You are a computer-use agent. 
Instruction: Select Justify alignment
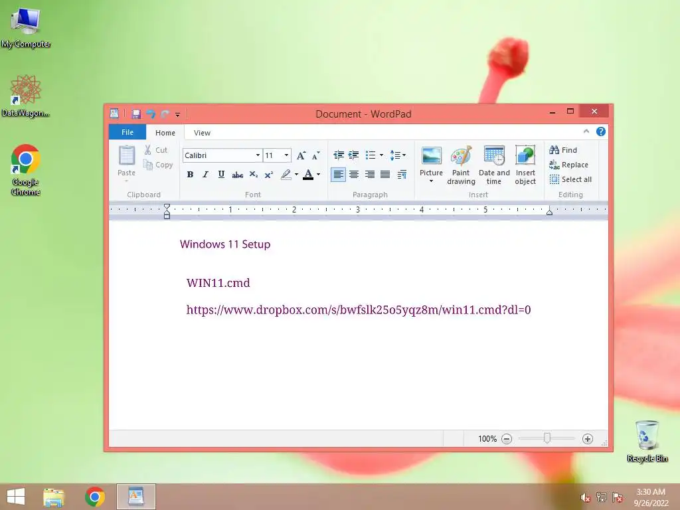tap(385, 175)
